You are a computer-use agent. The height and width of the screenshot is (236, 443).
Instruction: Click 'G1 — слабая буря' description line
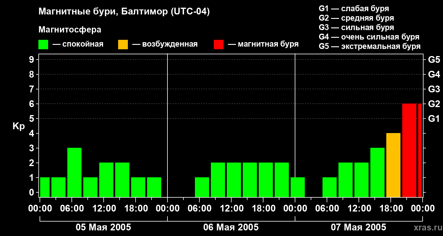pyautogui.click(x=354, y=9)
